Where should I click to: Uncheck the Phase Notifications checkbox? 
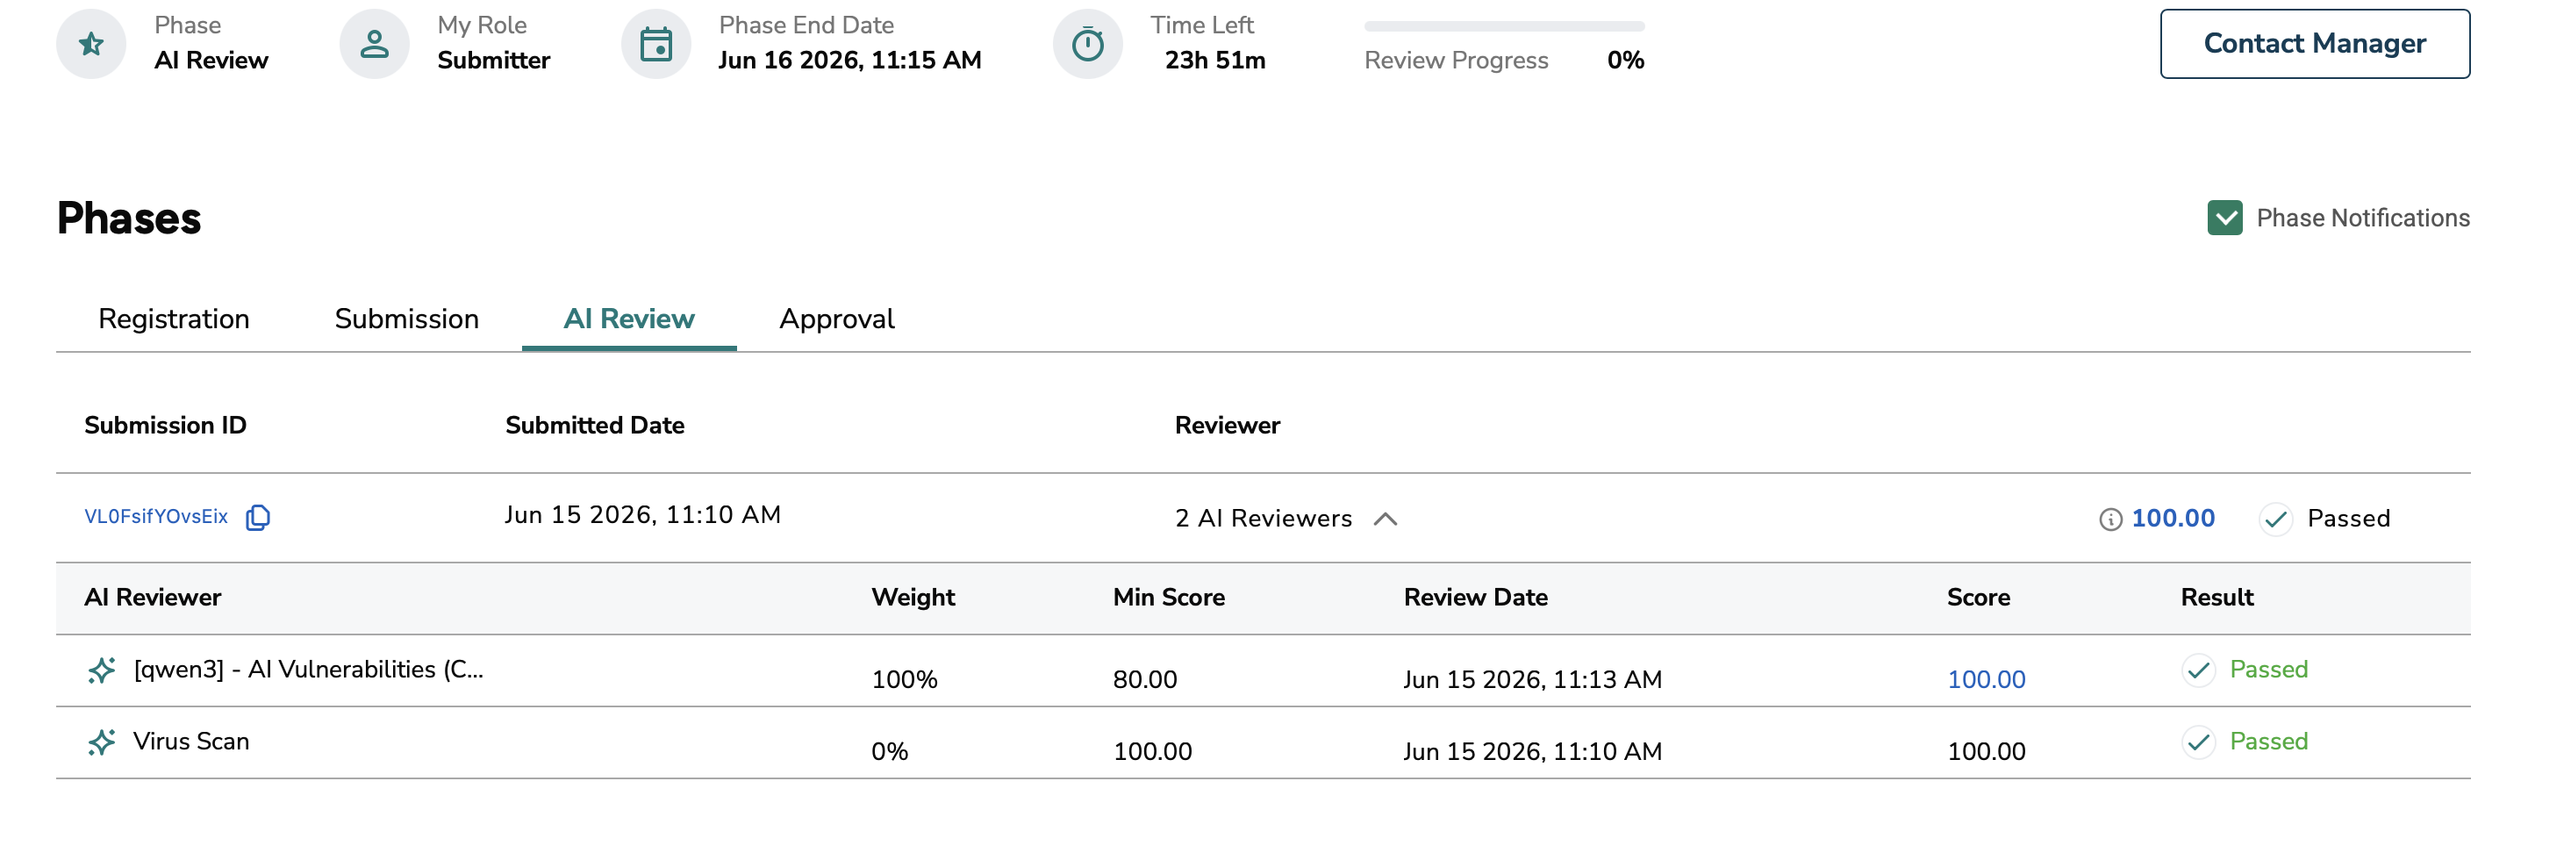2224,219
